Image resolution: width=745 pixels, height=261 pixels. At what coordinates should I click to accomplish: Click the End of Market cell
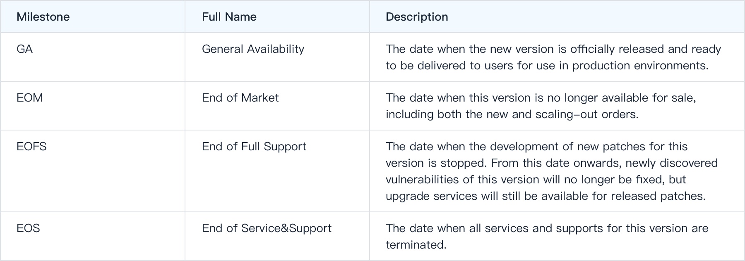[x=277, y=106]
